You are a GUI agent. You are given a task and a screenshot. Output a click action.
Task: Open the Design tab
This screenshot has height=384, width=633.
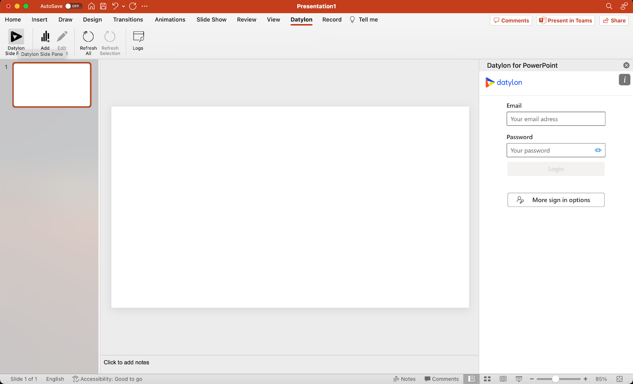tap(93, 19)
